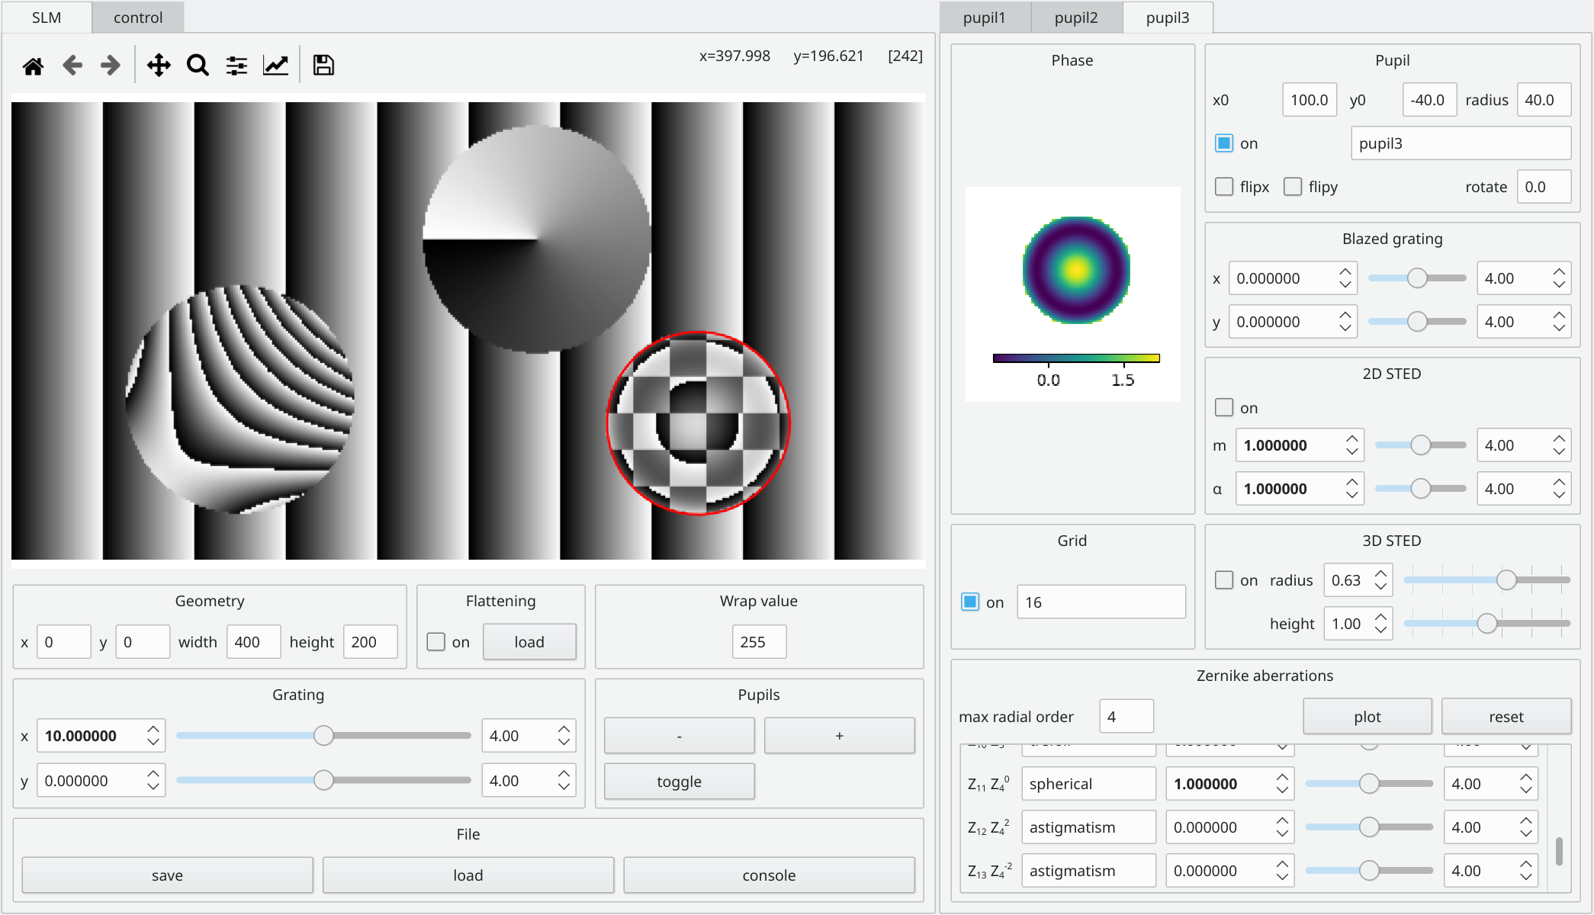Click the Home reset view icon

(x=33, y=66)
